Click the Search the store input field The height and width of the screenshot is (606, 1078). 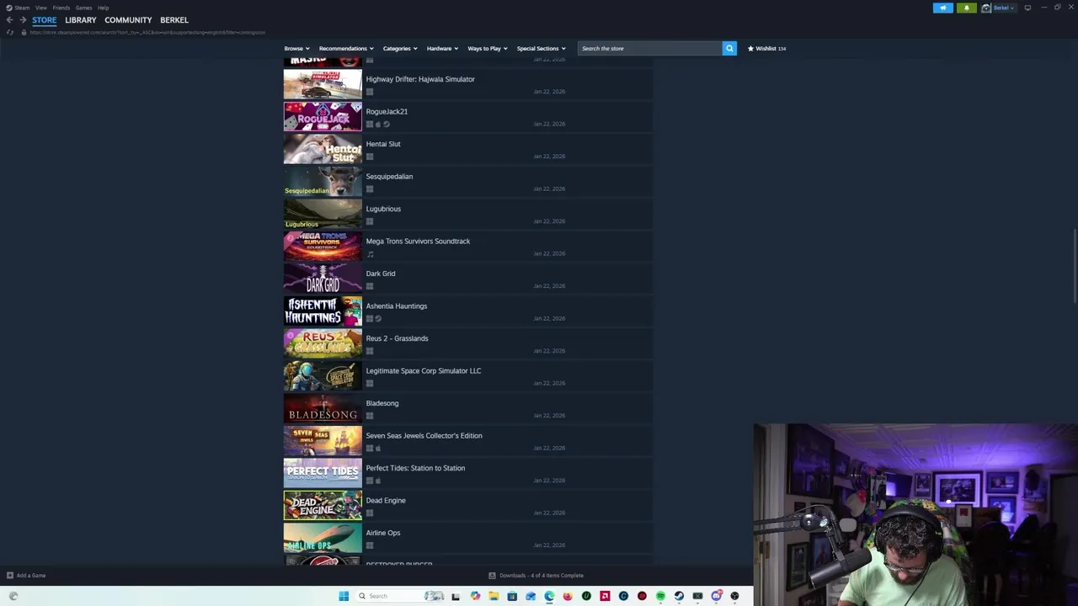(x=649, y=48)
